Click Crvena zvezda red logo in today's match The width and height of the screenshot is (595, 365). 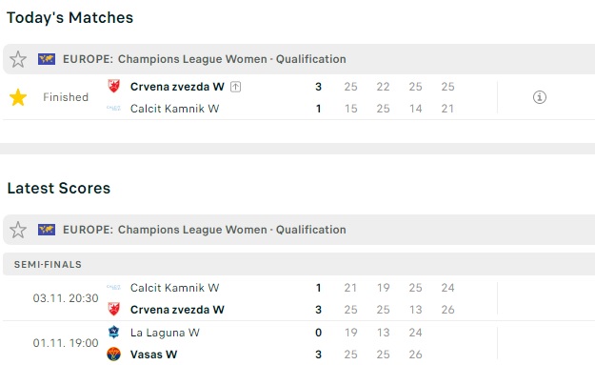tap(114, 86)
